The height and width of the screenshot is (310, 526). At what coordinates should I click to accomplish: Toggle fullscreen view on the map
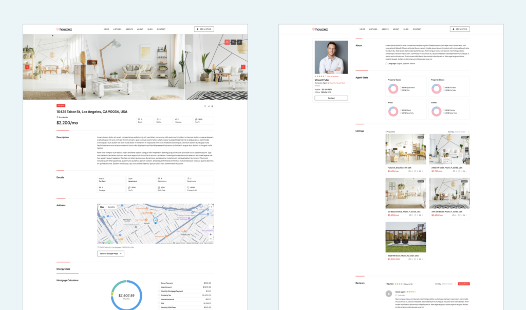click(211, 207)
